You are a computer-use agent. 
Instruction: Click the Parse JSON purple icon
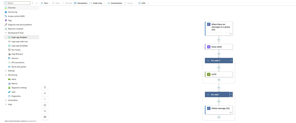pos(209,47)
